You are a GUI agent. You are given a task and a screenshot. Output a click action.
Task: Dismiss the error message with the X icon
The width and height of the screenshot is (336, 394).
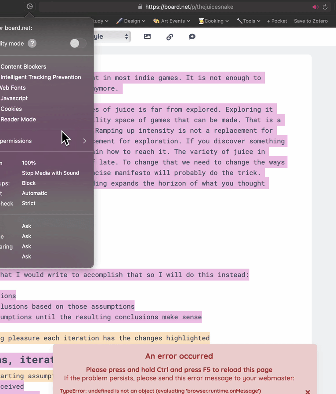(307, 391)
